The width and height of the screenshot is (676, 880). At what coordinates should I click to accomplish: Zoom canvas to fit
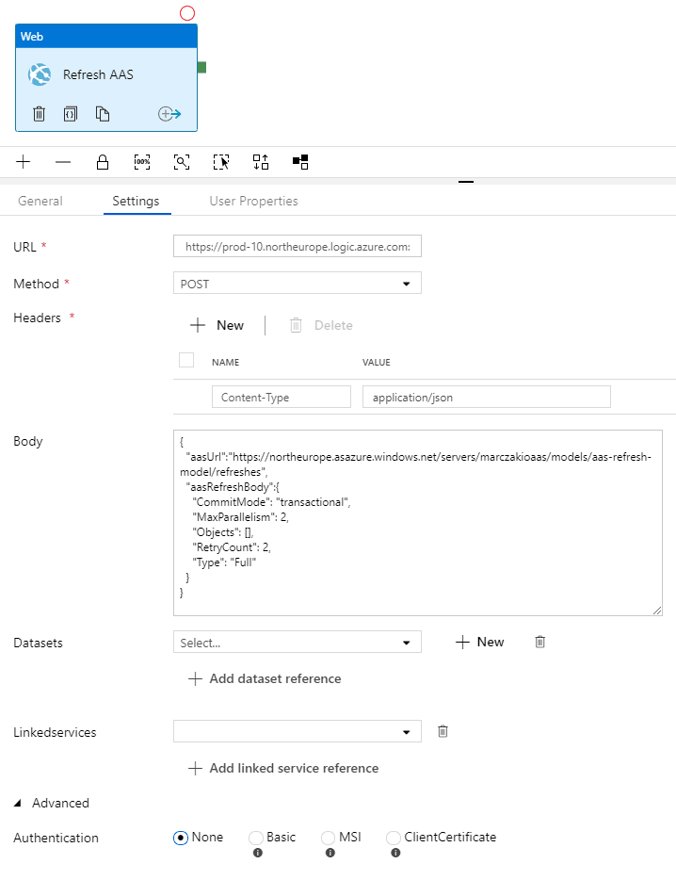click(182, 162)
